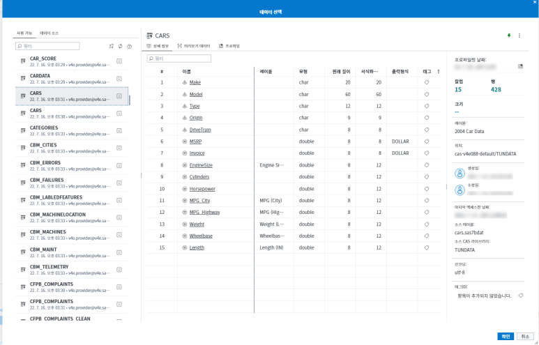The width and height of the screenshot is (539, 345).
Task: Click the tag icon in the Length row
Action: click(x=427, y=247)
